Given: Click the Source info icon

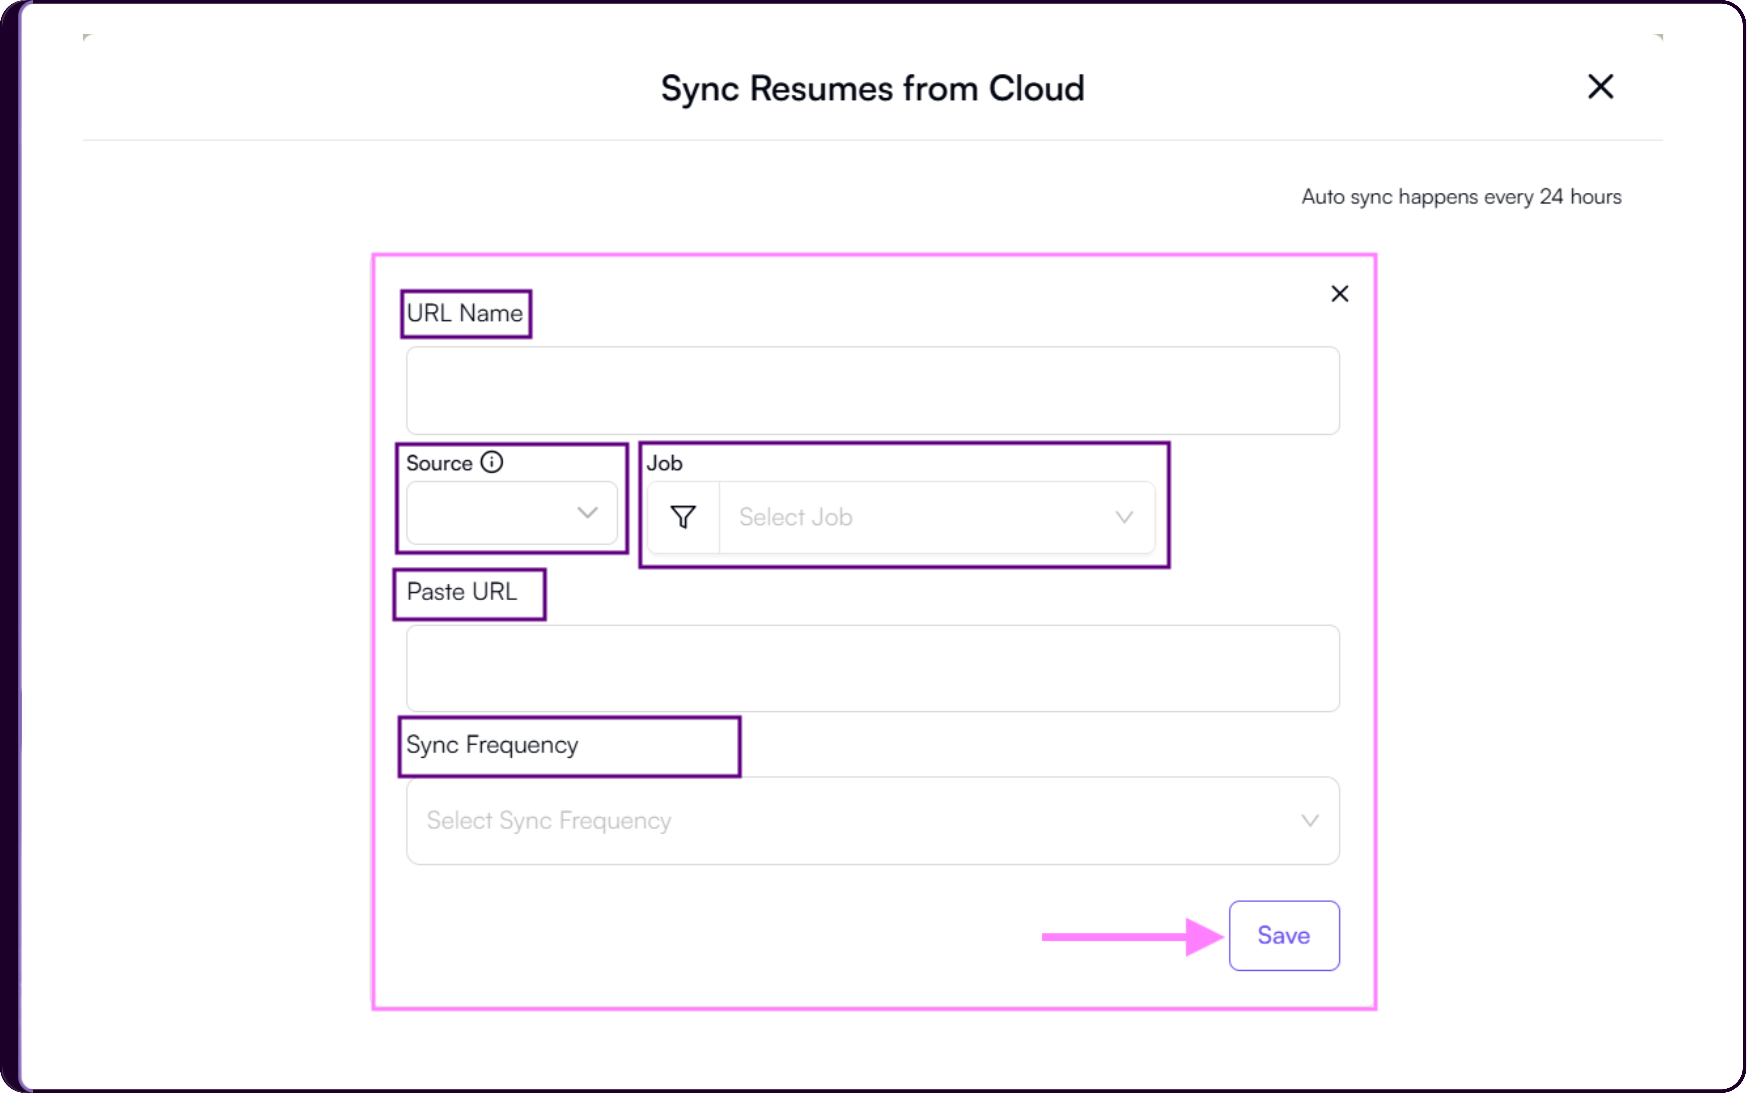Looking at the screenshot, I should click(x=492, y=462).
